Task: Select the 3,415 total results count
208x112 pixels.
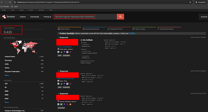Action: click(x=8, y=32)
